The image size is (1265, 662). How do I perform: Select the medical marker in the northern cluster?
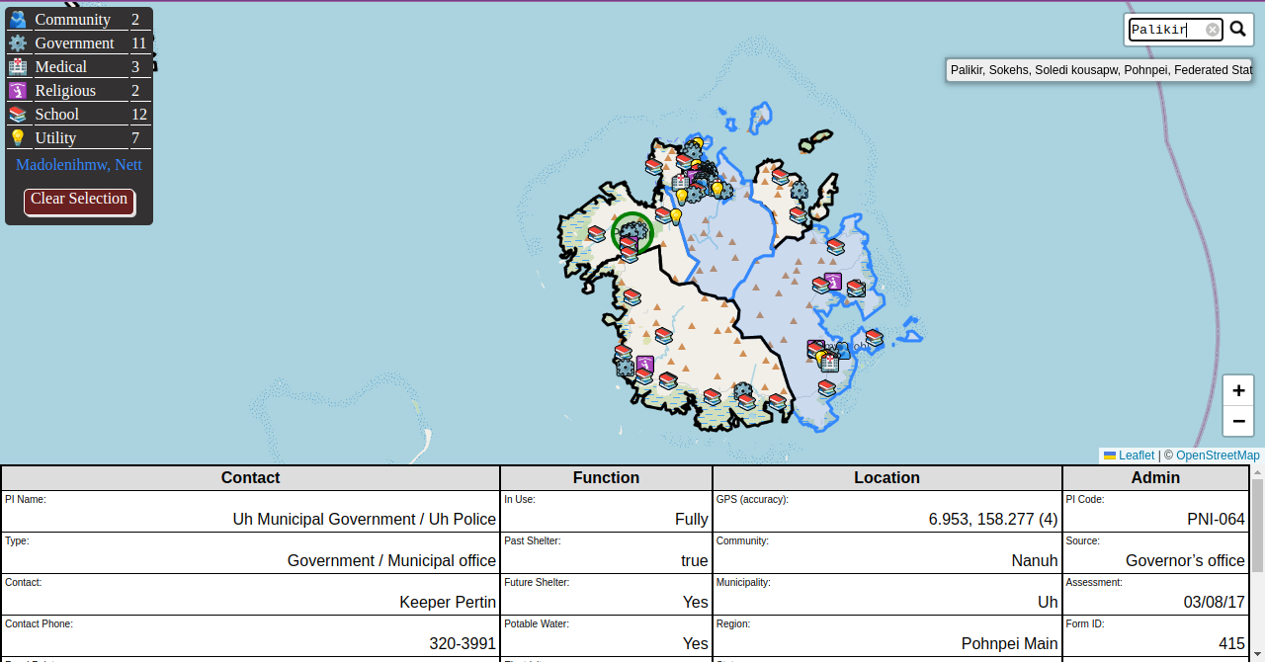[680, 182]
